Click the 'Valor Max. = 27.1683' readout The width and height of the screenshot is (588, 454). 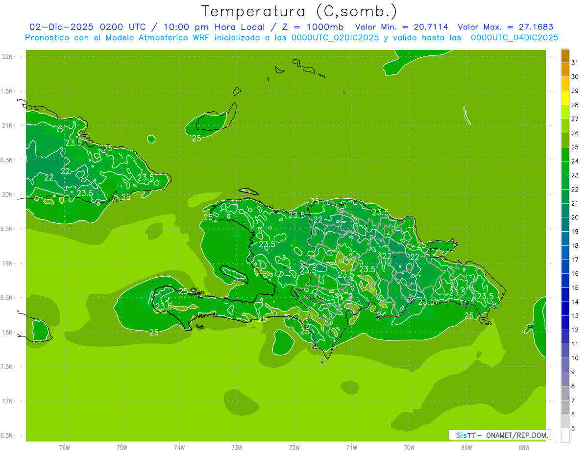[505, 27]
